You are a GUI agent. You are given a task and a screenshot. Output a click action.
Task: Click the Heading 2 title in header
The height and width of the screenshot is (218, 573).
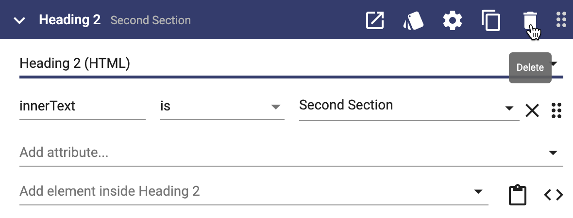pos(70,20)
